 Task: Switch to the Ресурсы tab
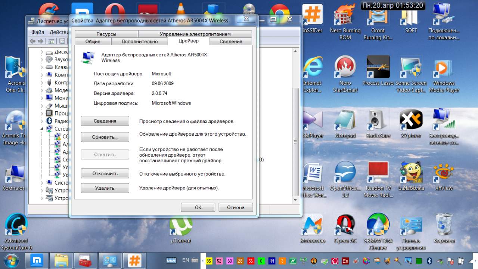106,34
